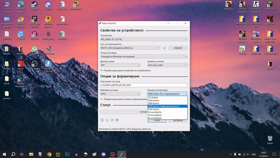This screenshot has width=280, height=158.
Task: Show hidden system tray icons chevron
Action: pyautogui.click(x=231, y=154)
